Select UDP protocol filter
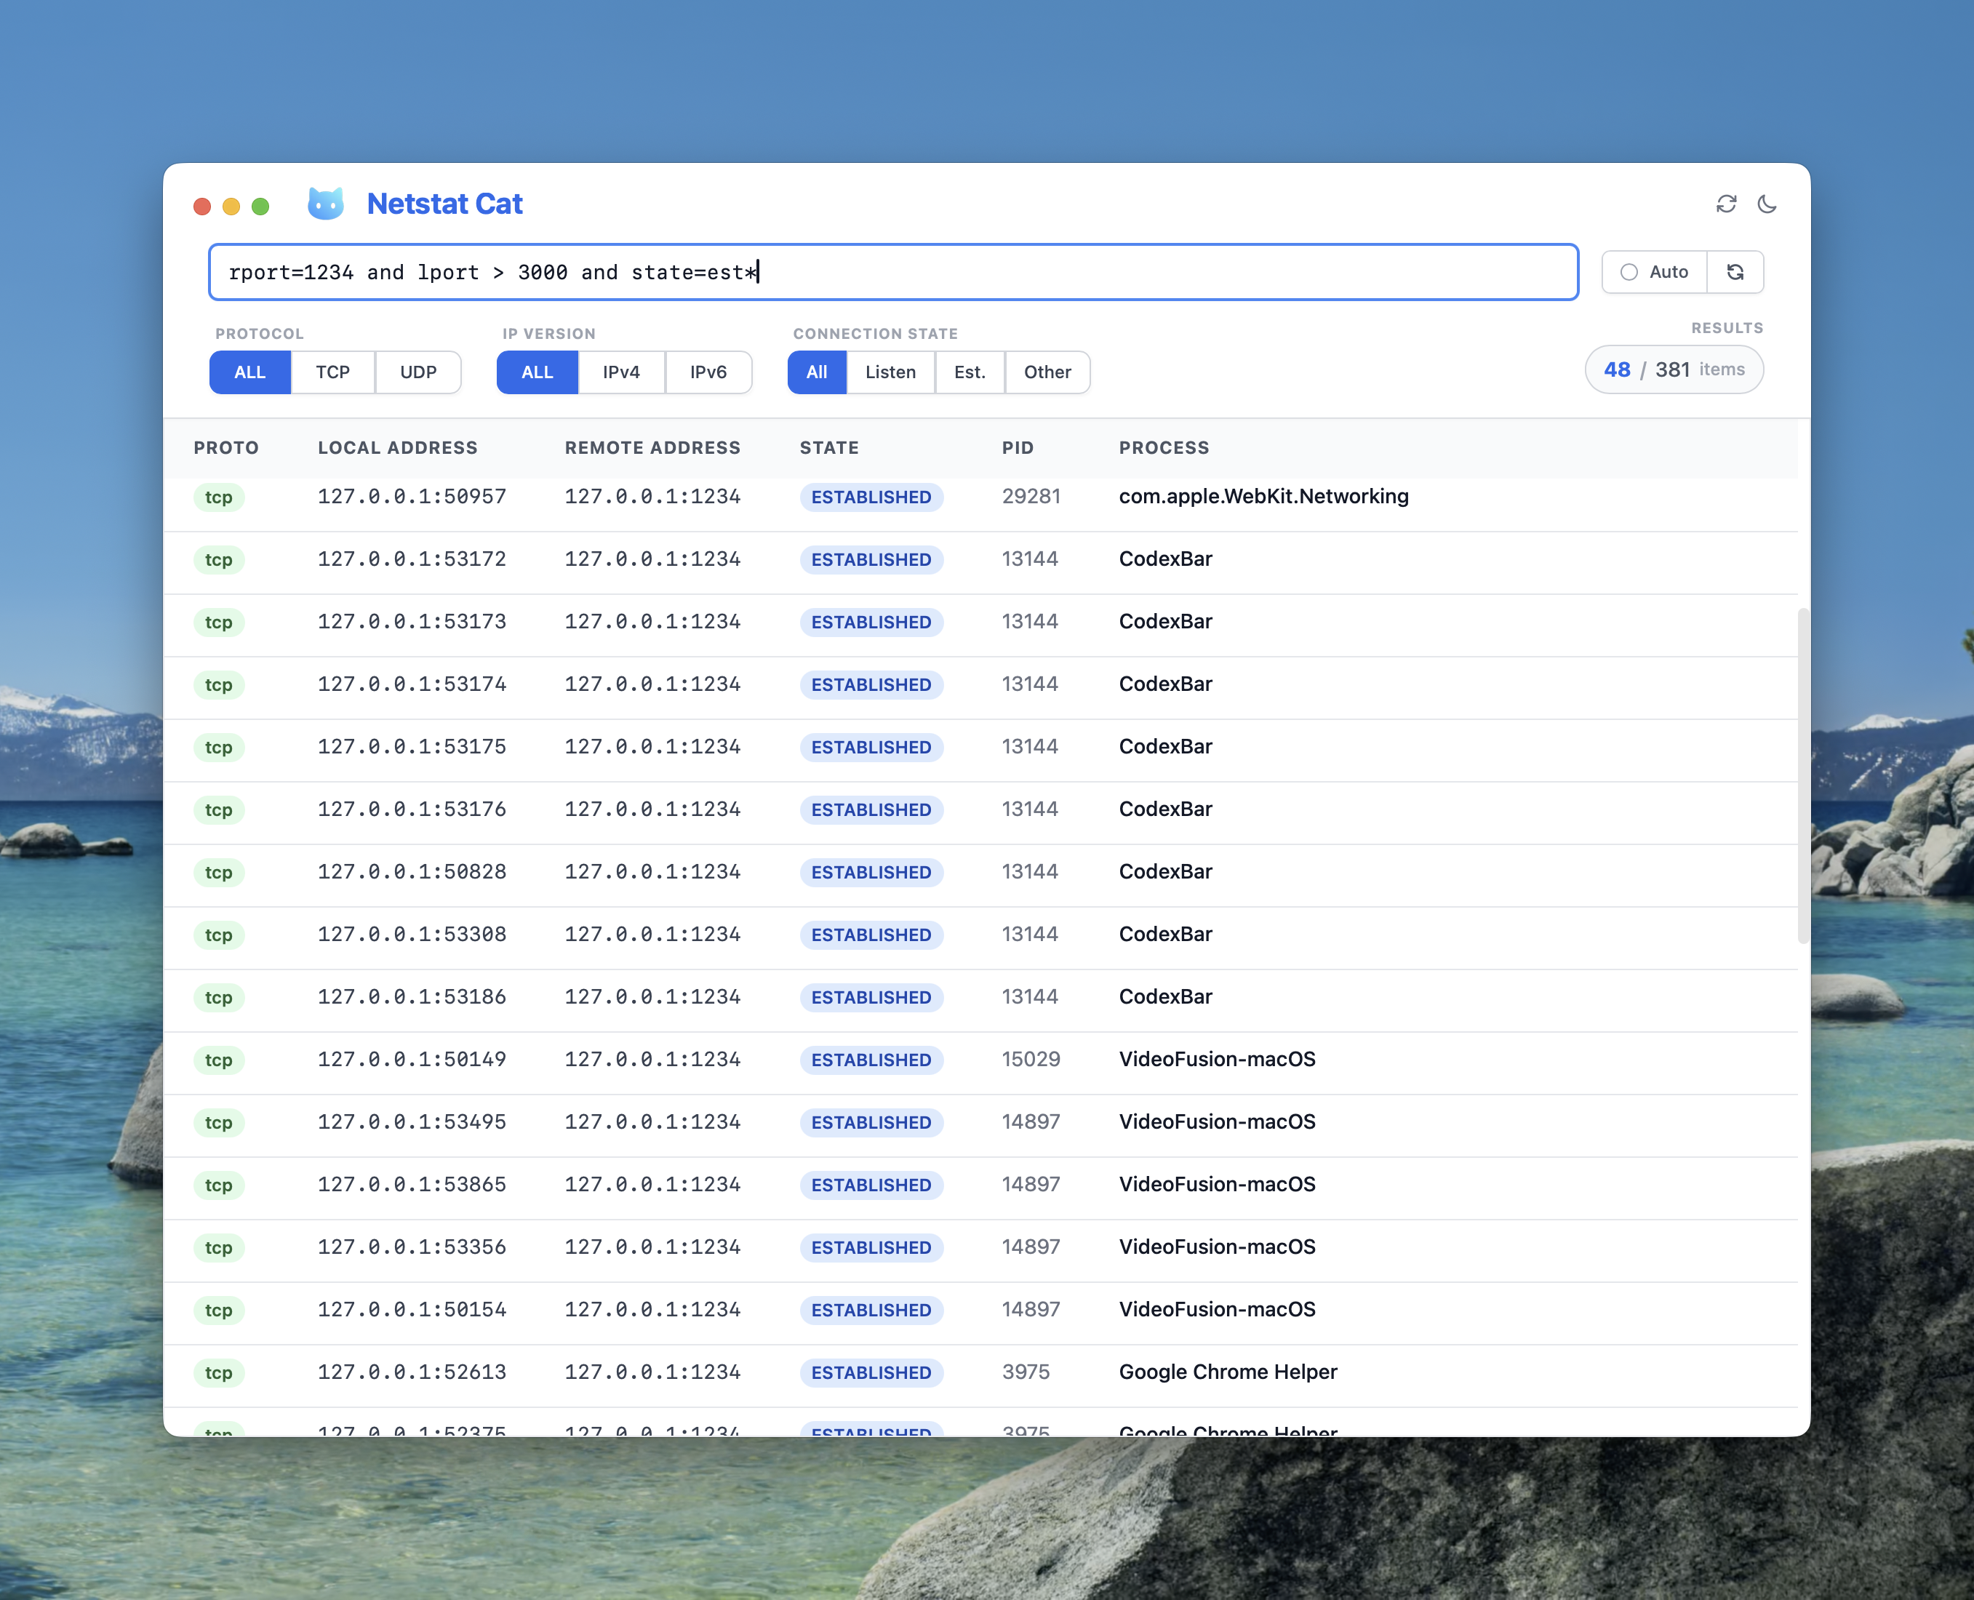 pos(417,372)
